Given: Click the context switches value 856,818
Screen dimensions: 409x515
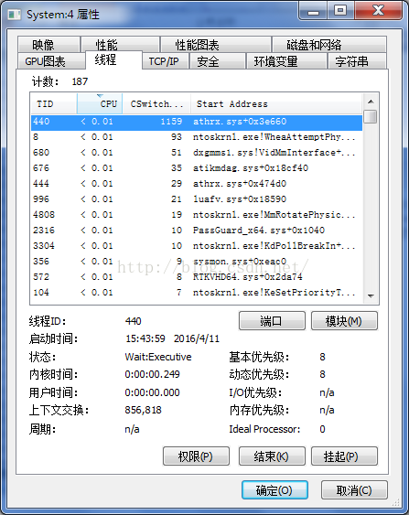Looking at the screenshot, I should [143, 410].
